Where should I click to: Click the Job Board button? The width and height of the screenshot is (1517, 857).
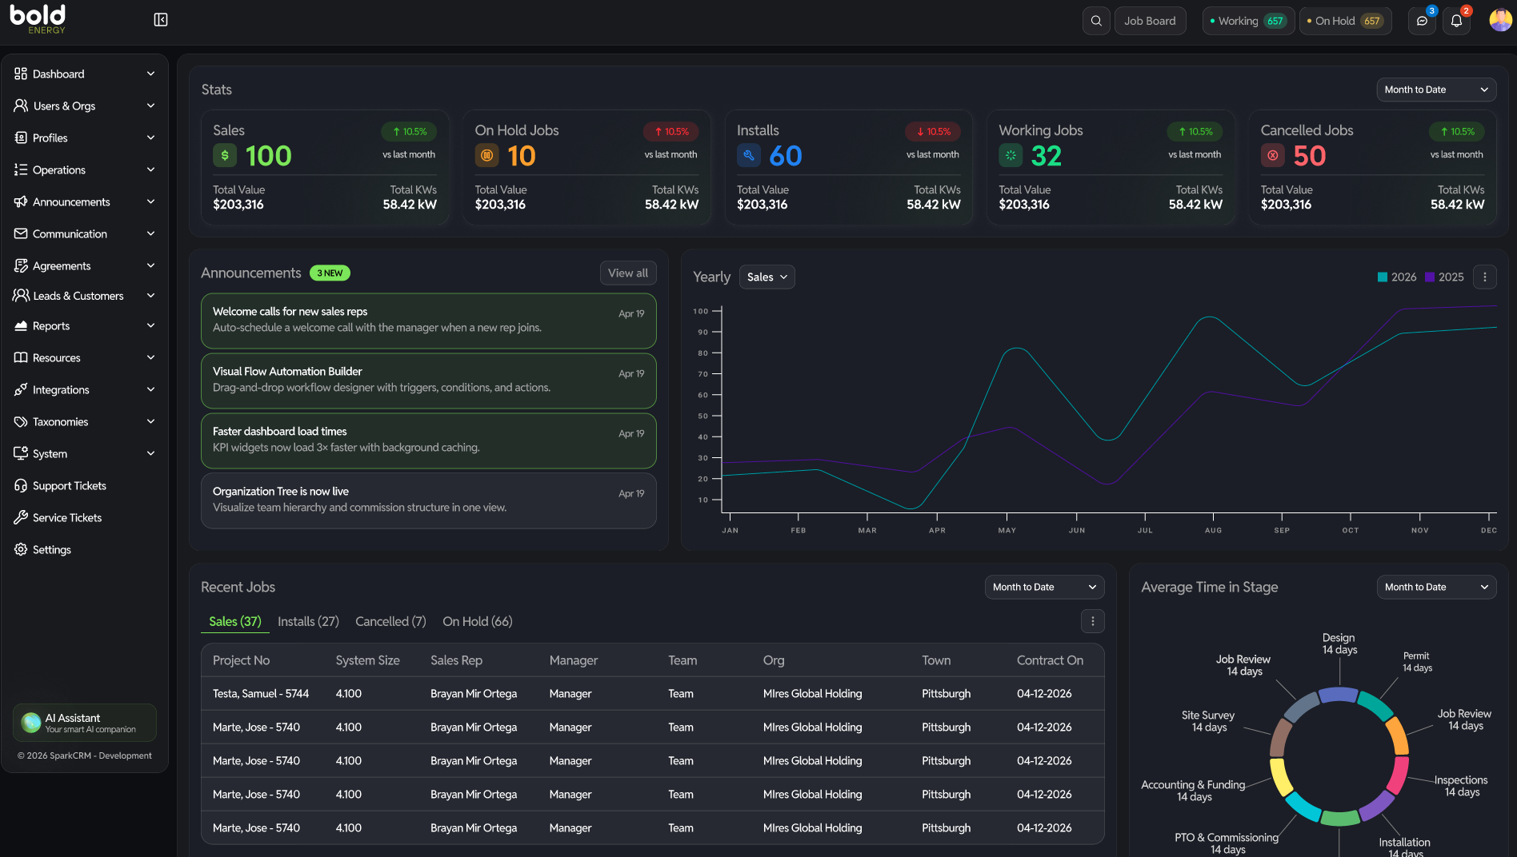[x=1150, y=21]
